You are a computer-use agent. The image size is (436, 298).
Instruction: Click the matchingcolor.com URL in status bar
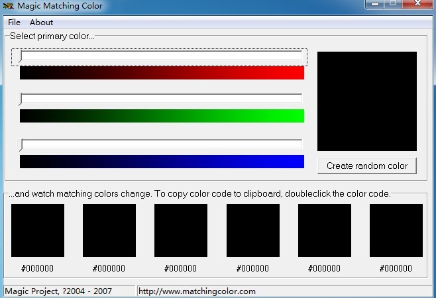pyautogui.click(x=197, y=291)
